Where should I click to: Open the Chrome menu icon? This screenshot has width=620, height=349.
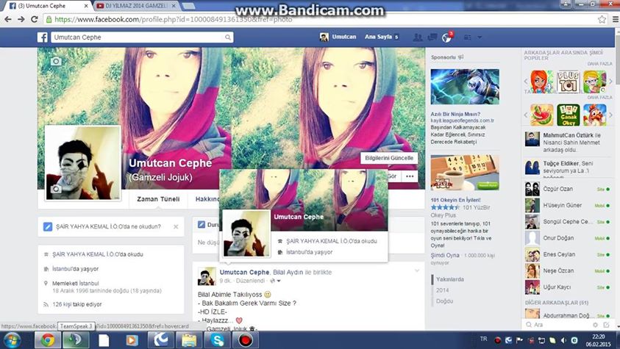[616, 19]
